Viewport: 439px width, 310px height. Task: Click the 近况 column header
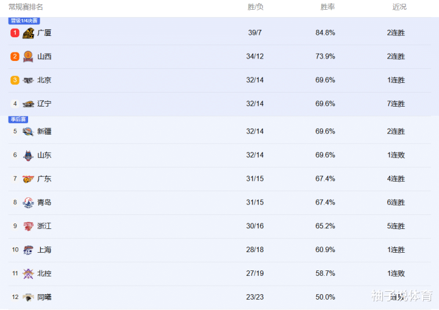399,7
